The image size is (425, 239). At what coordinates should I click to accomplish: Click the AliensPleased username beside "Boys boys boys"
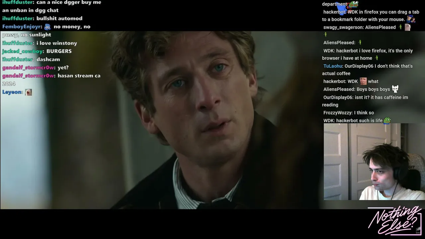click(x=339, y=89)
